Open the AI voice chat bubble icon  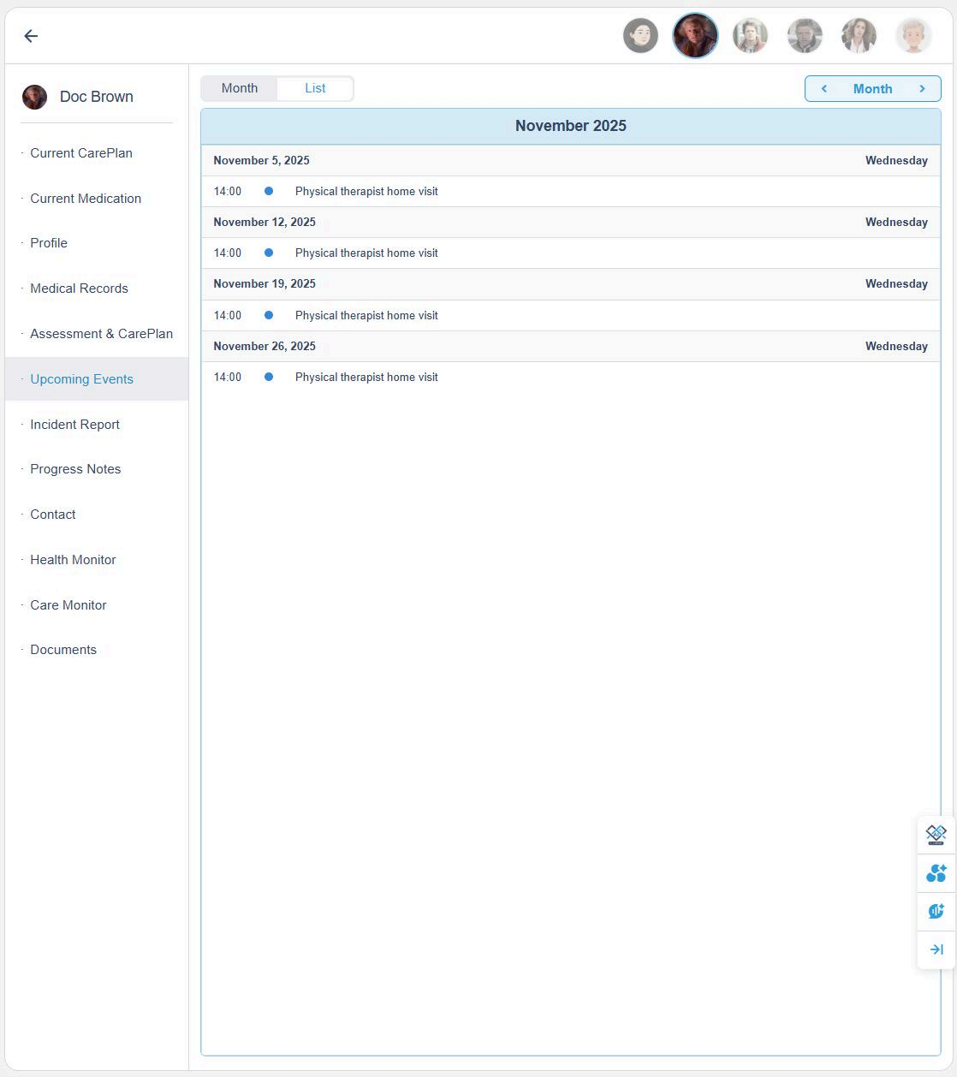click(936, 911)
